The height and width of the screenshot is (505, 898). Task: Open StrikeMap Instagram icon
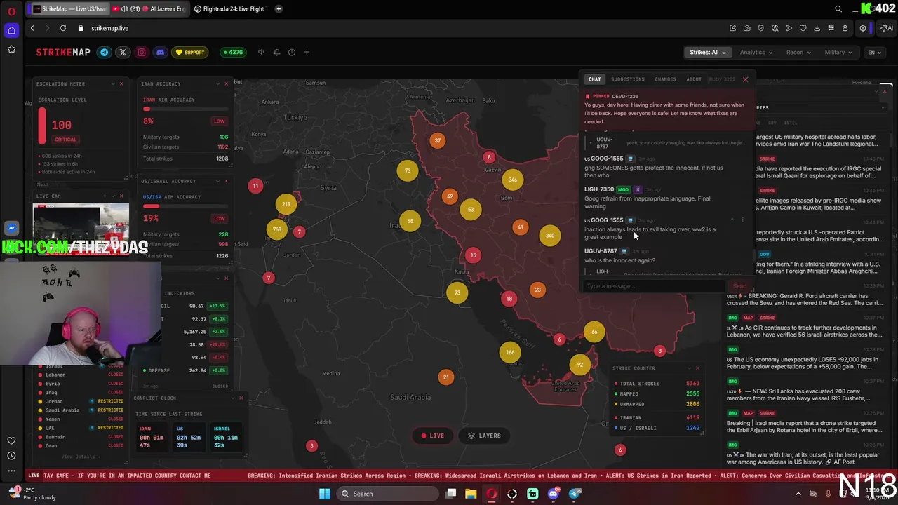click(x=142, y=52)
